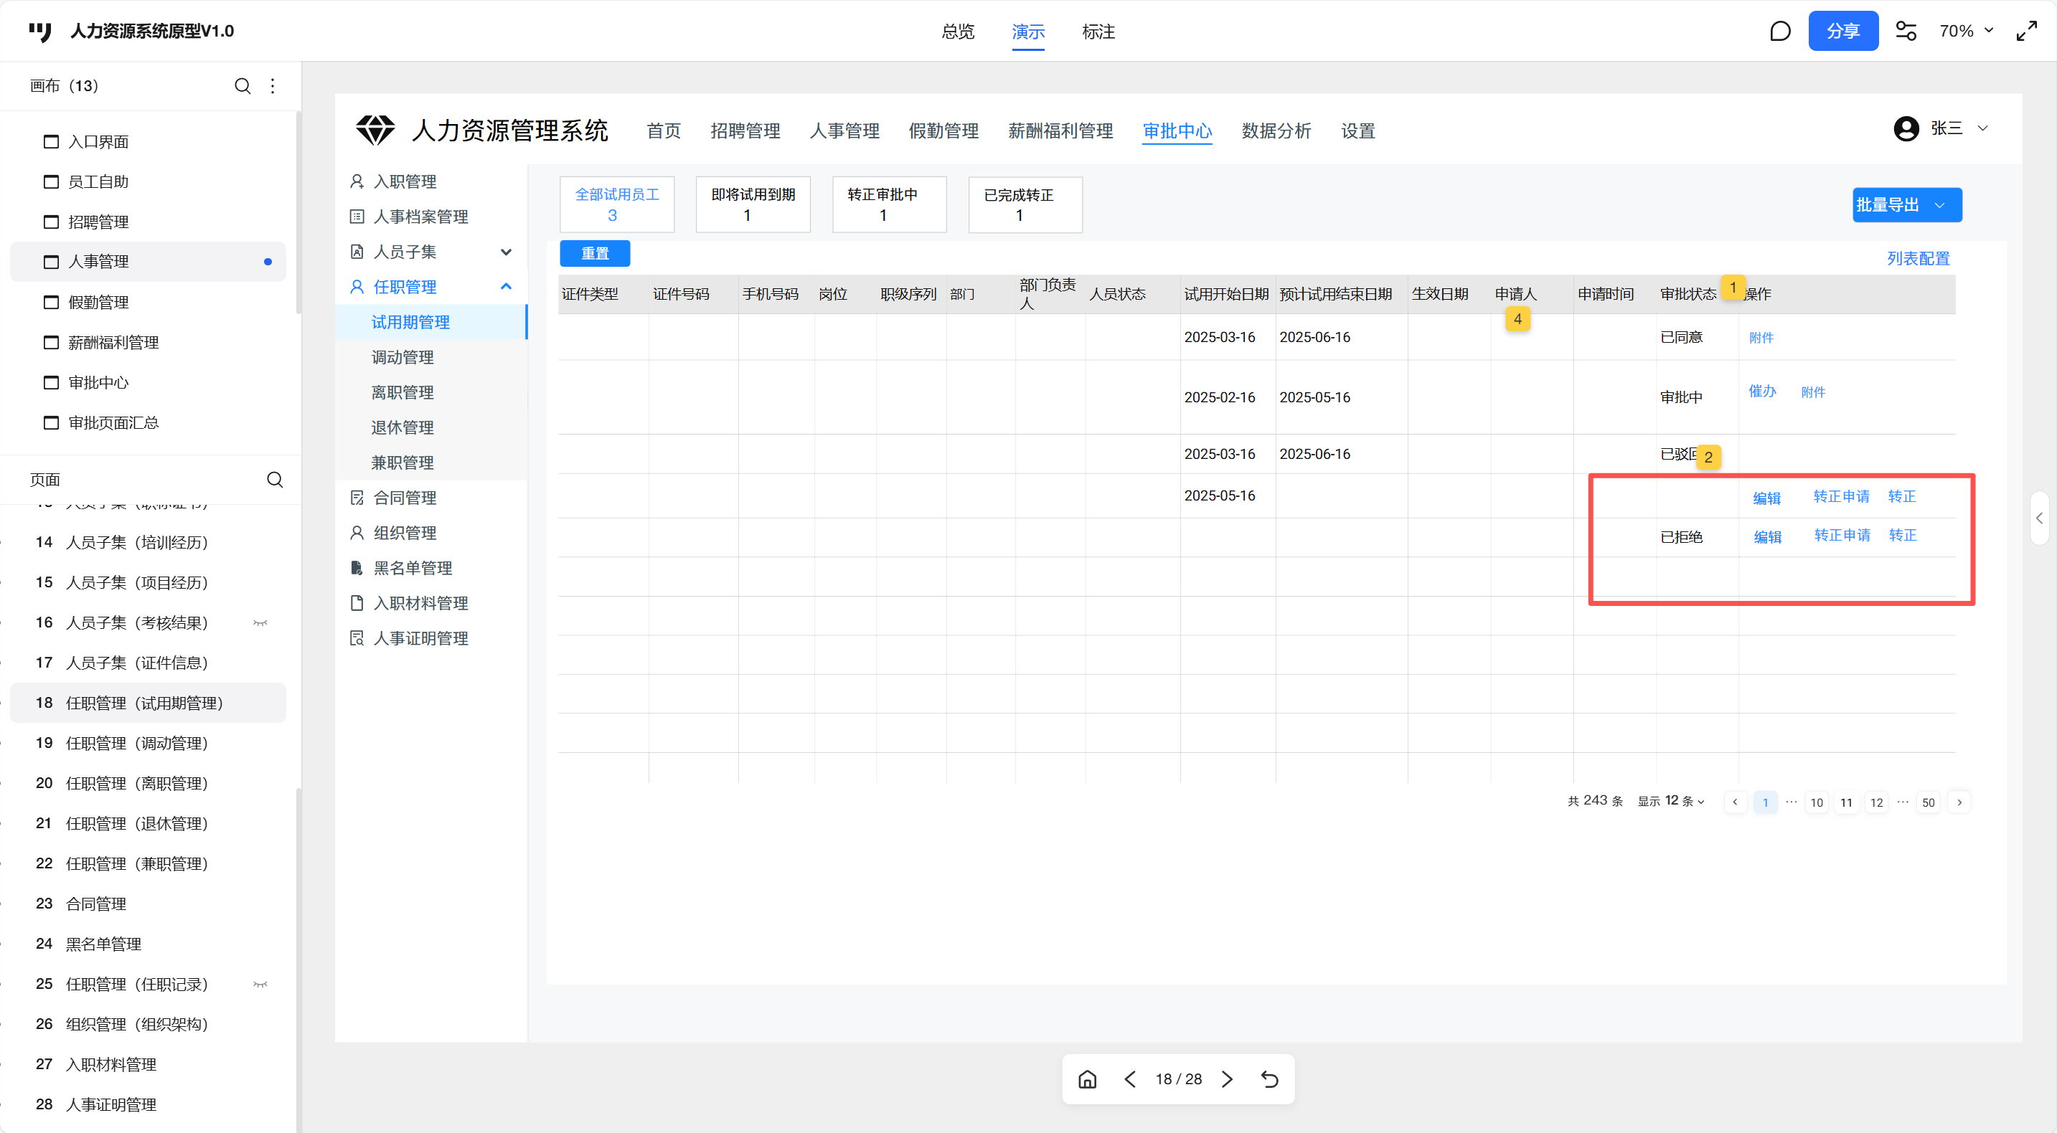Switch to the 标注 tab

[x=1098, y=31]
